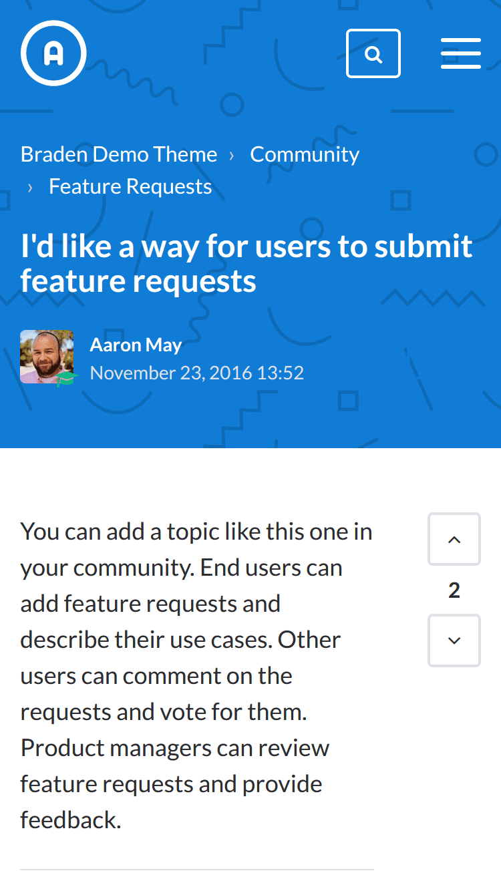Click the post body paragraph text
The width and height of the screenshot is (501, 891).
click(196, 675)
